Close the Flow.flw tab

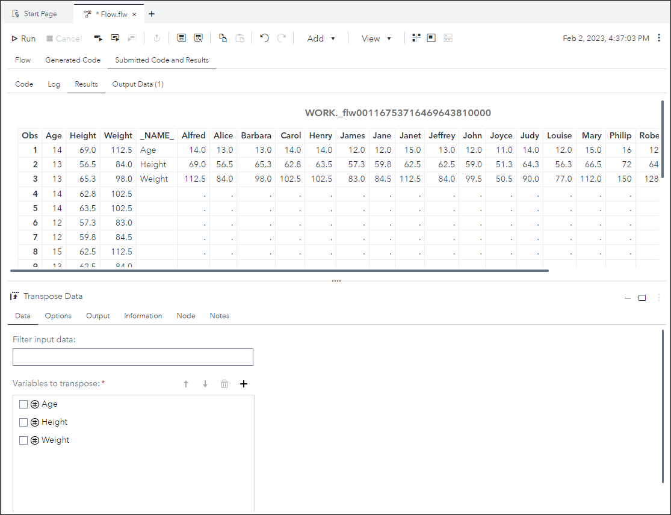134,14
